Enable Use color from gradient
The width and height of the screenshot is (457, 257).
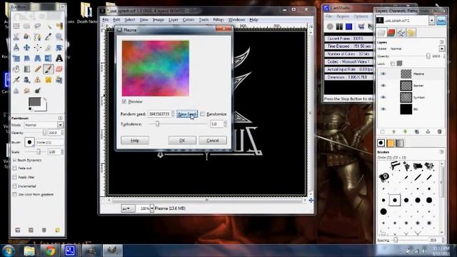[14, 194]
